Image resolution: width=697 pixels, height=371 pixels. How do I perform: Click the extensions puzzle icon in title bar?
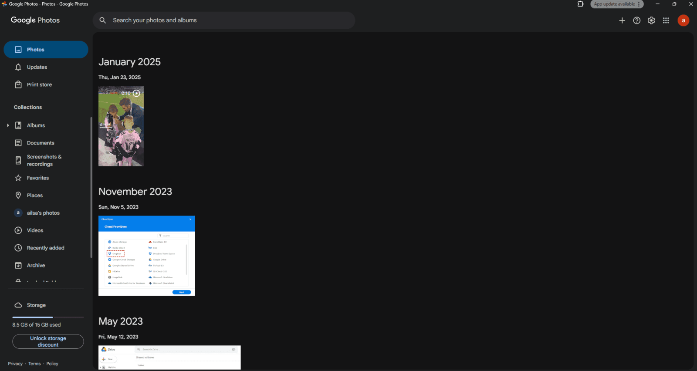pyautogui.click(x=580, y=4)
